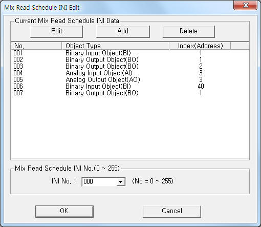Select row 001 Binary Input Object(BI)

tap(130, 53)
